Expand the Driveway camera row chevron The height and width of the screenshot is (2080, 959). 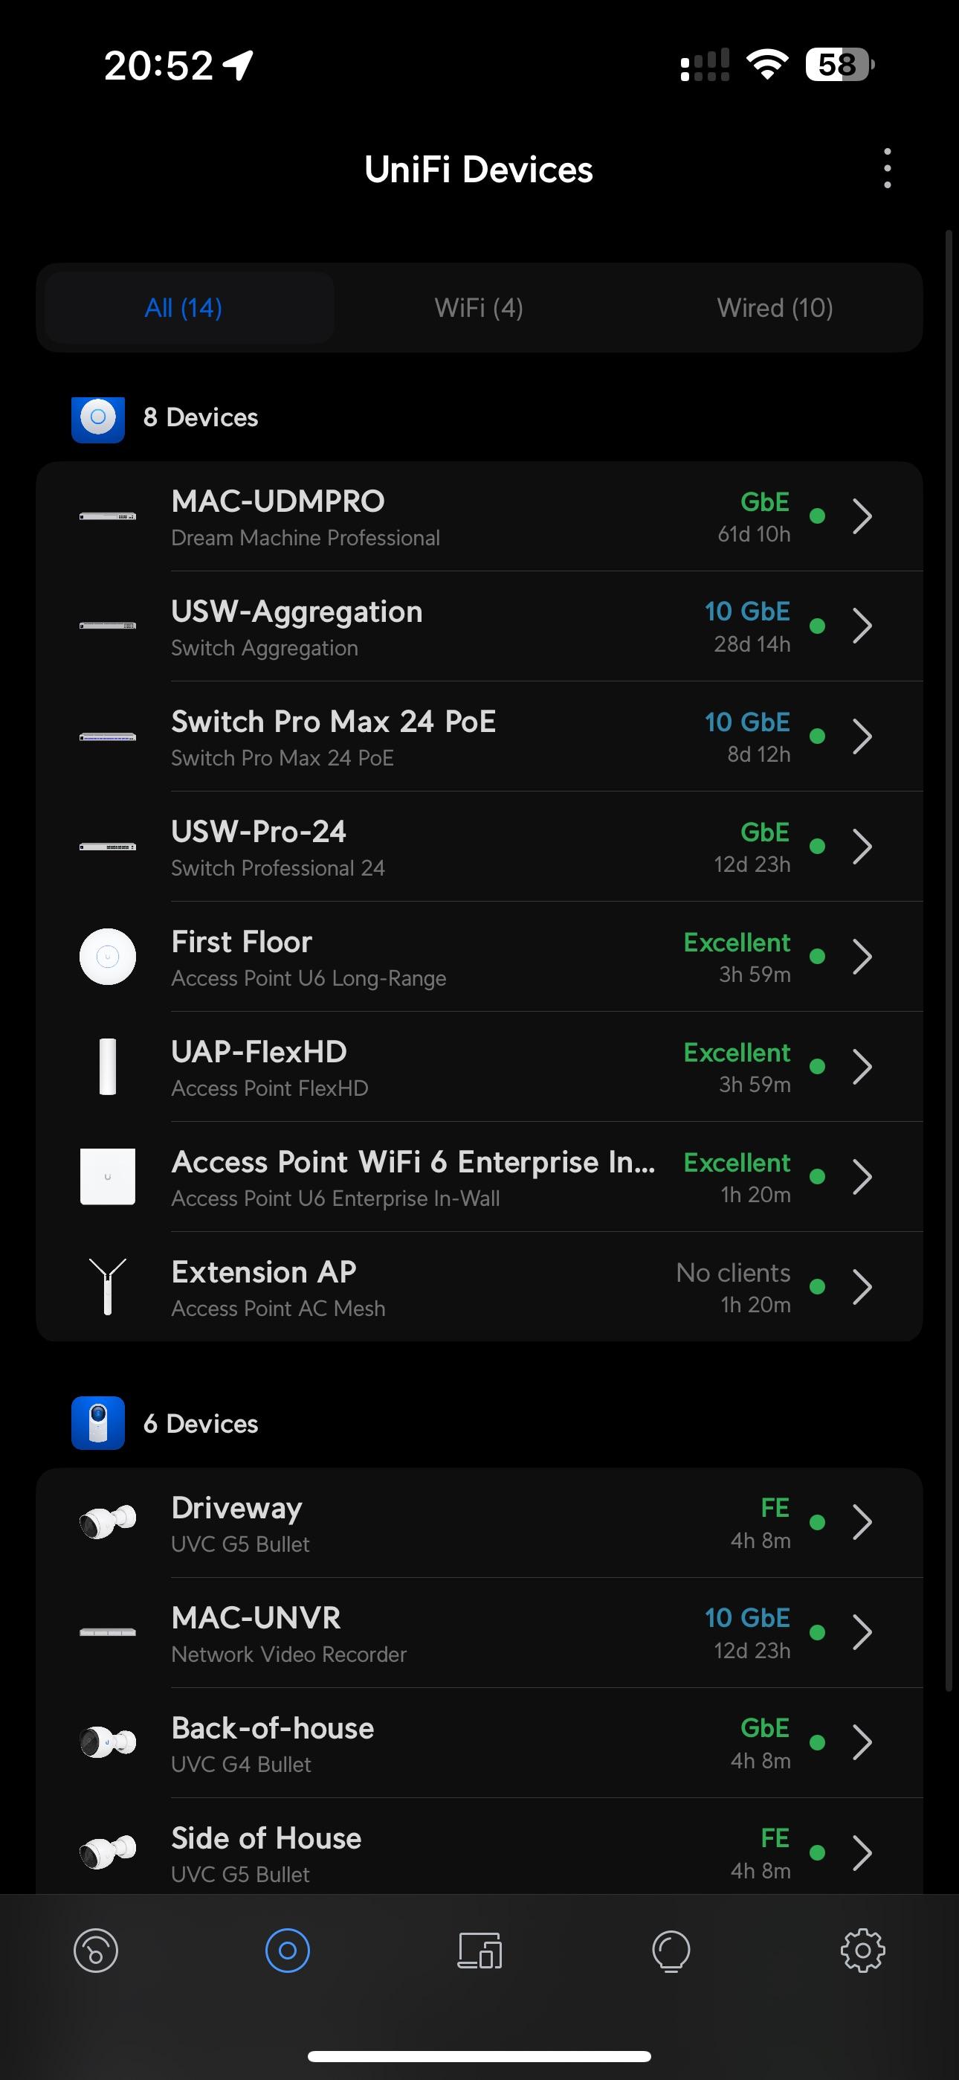pyautogui.click(x=862, y=1523)
